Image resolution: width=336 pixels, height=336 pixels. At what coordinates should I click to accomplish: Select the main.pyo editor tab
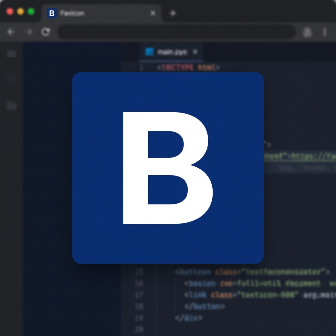tap(172, 52)
